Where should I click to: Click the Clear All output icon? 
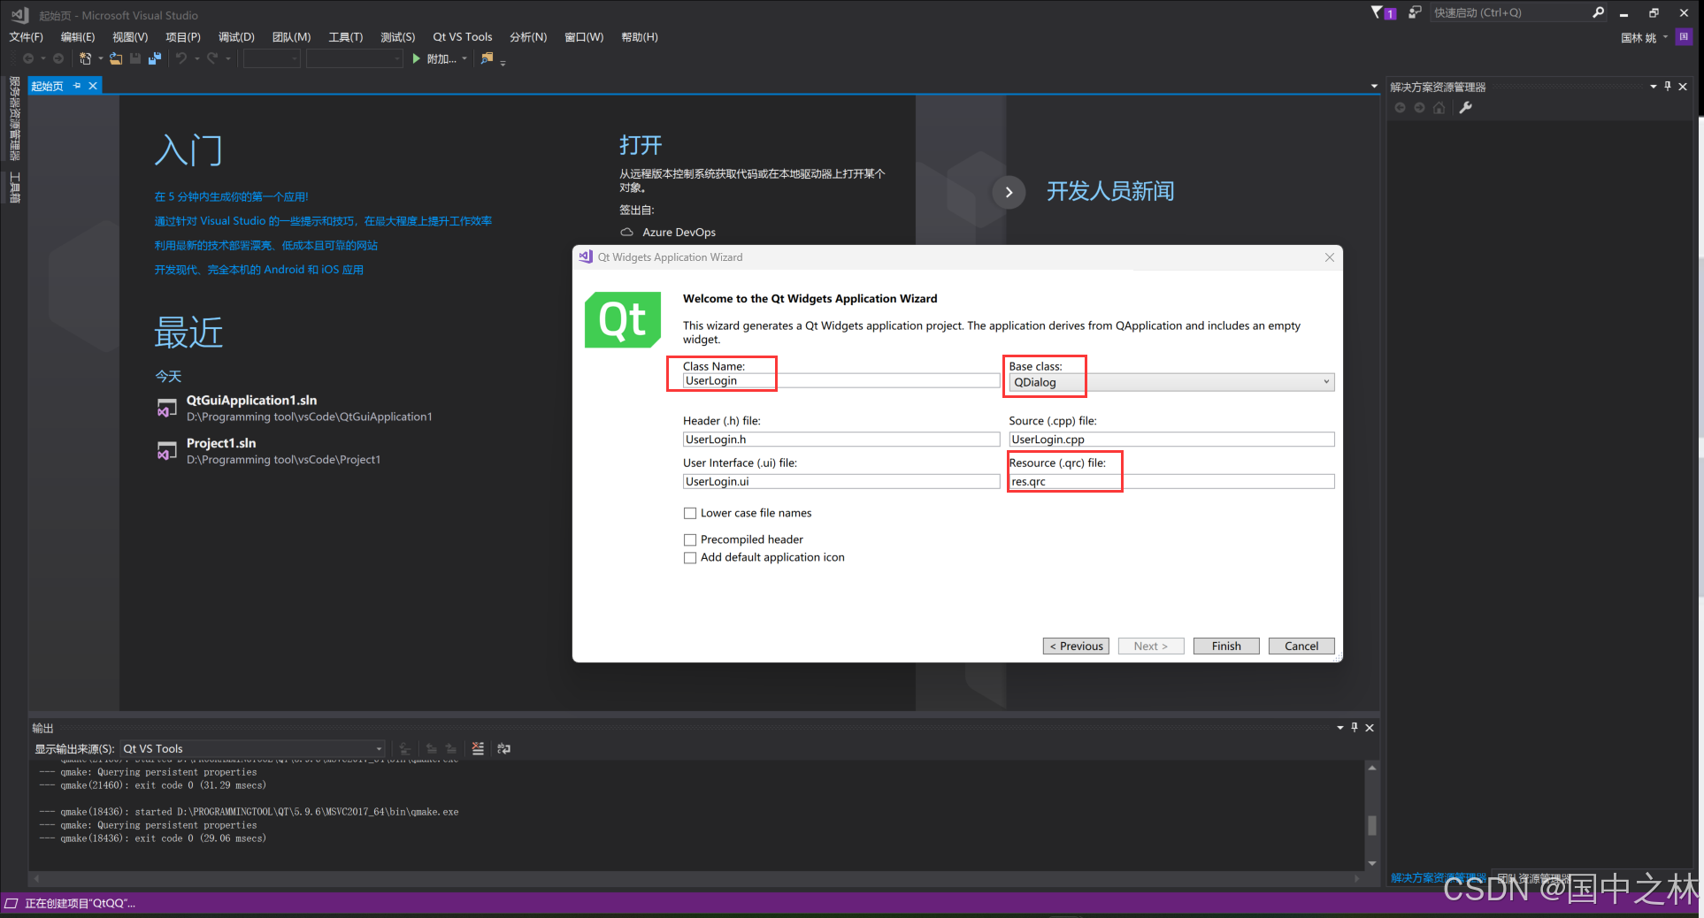(478, 748)
